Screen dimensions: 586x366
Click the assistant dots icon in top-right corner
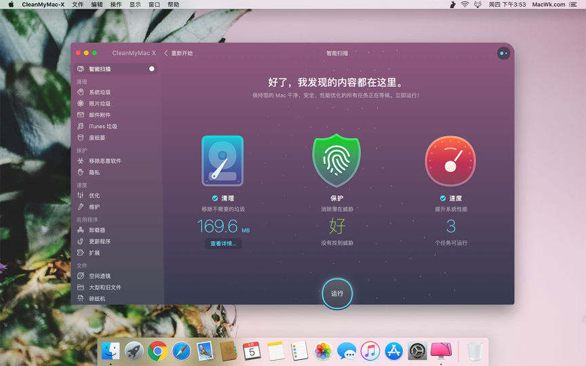(503, 53)
